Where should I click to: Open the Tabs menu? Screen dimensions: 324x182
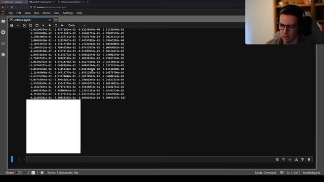click(56, 13)
